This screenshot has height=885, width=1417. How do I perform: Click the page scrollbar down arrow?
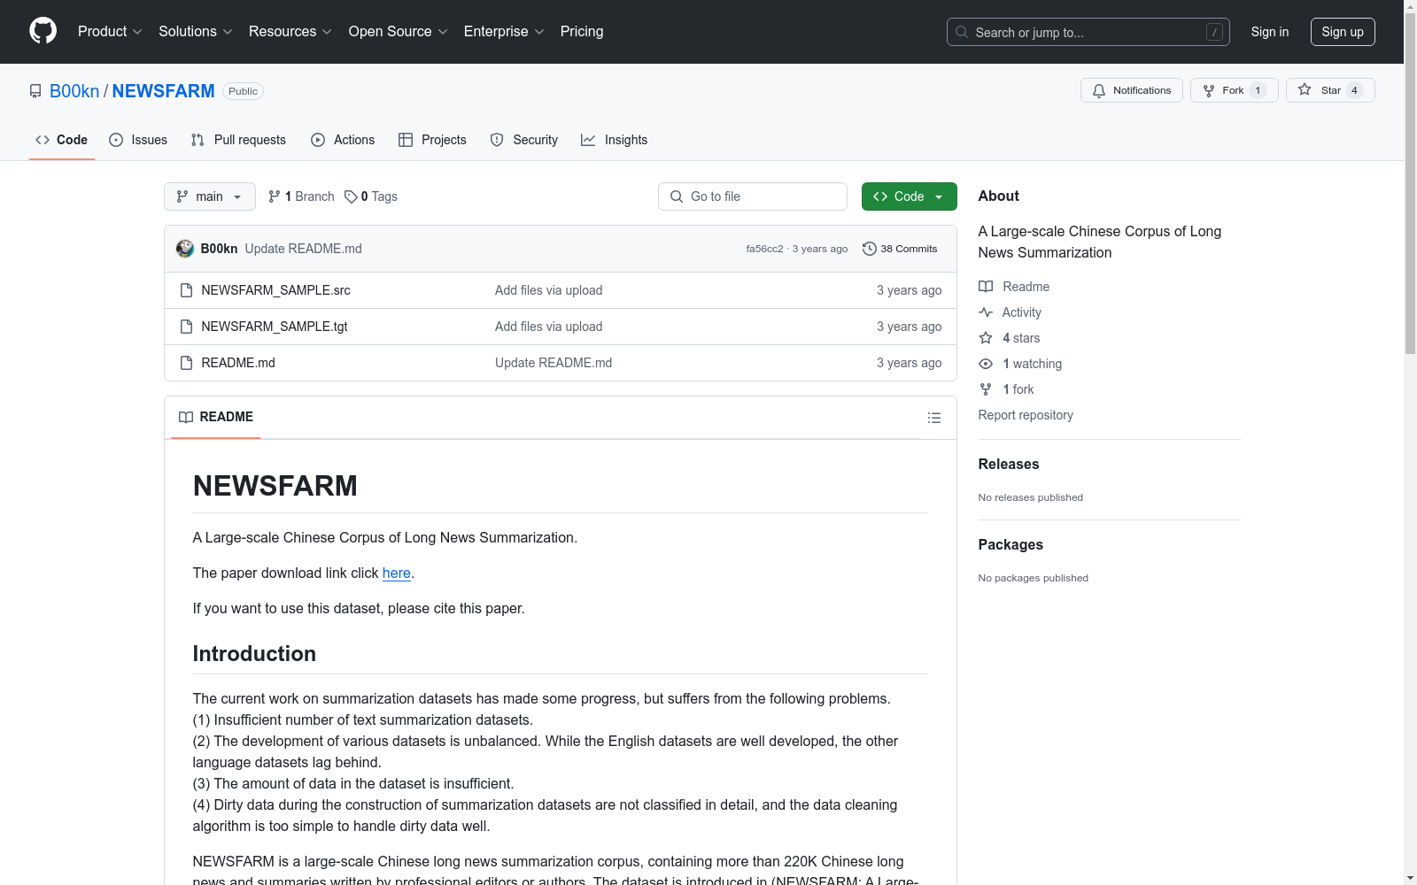click(x=1410, y=878)
